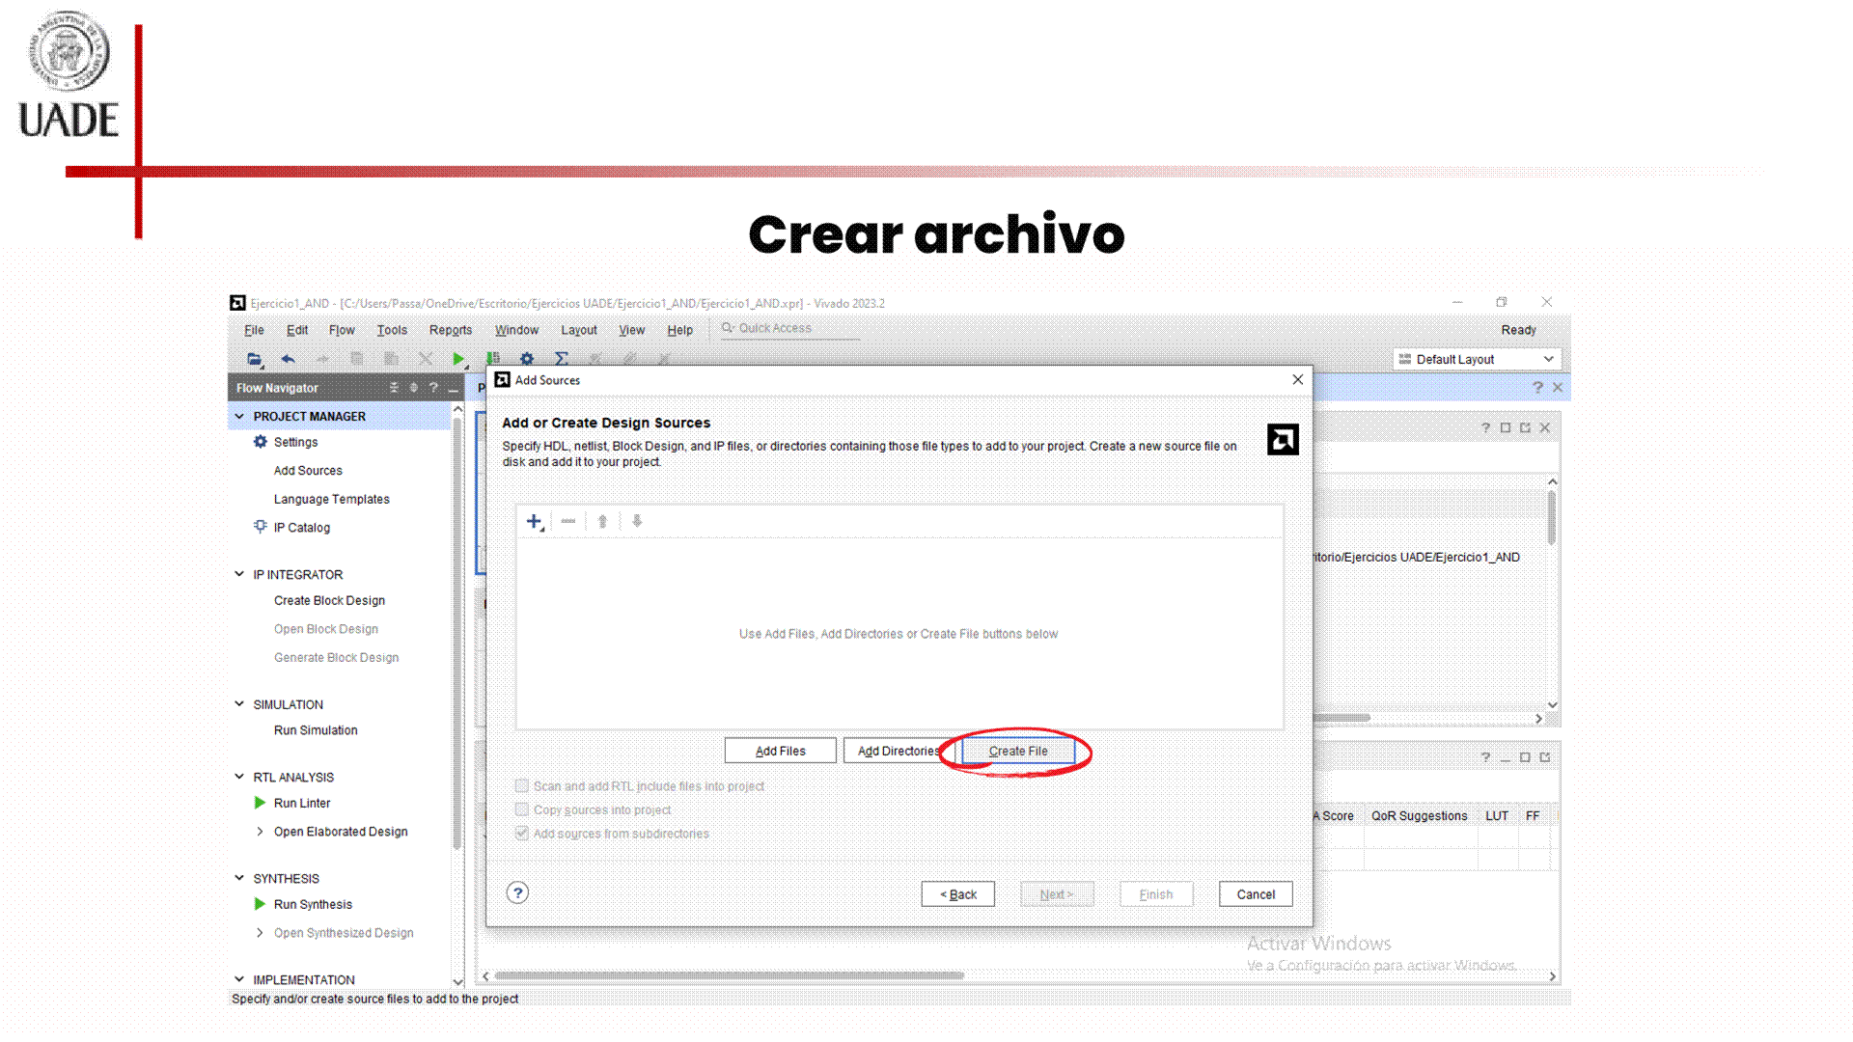Click the Create File button
Image resolution: width=1853 pixels, height=1042 pixels.
[1017, 751]
